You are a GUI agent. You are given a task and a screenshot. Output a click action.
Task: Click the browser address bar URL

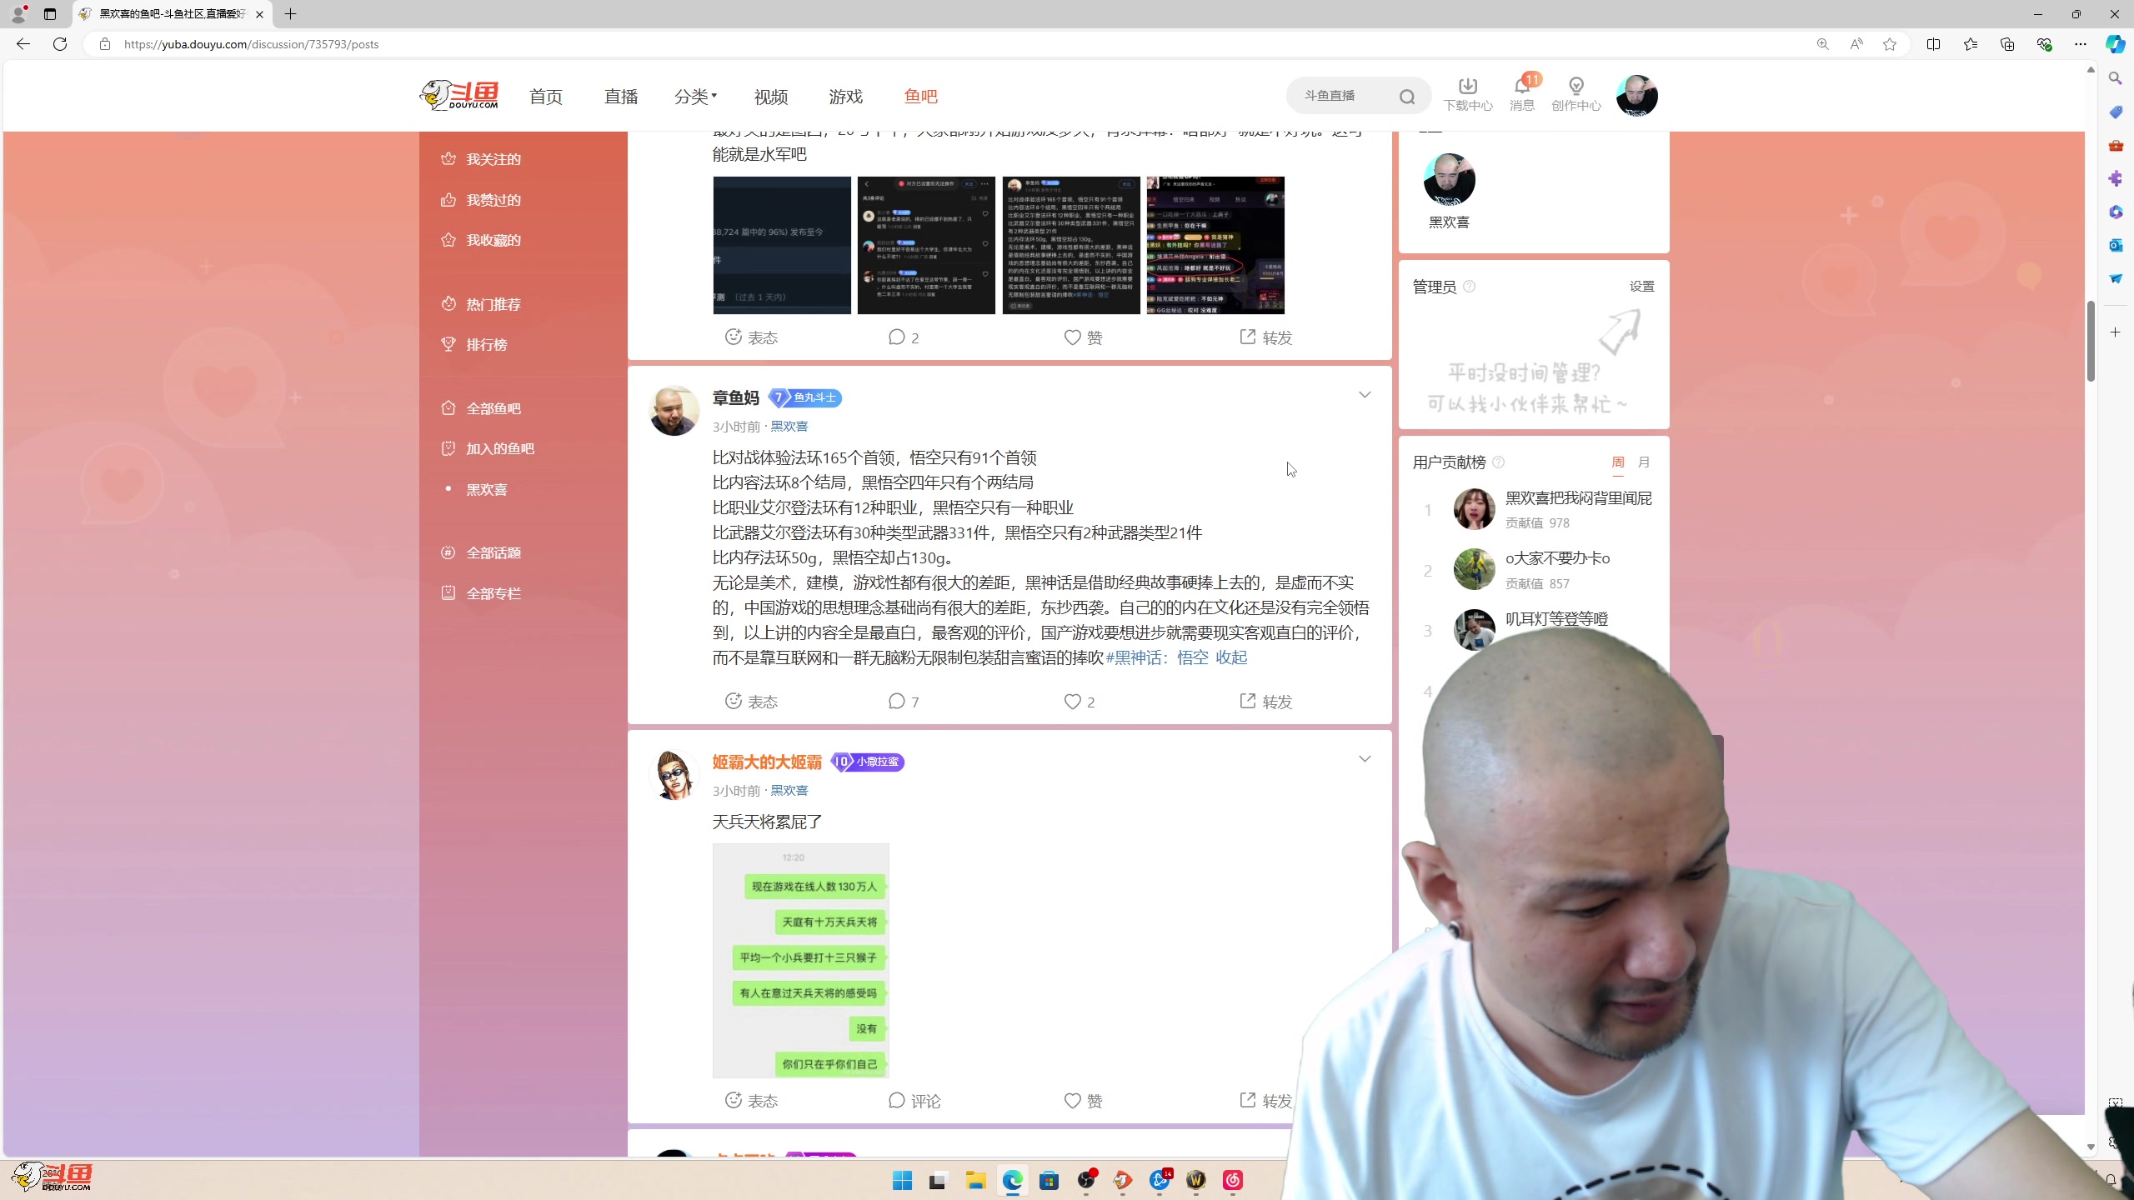251,44
